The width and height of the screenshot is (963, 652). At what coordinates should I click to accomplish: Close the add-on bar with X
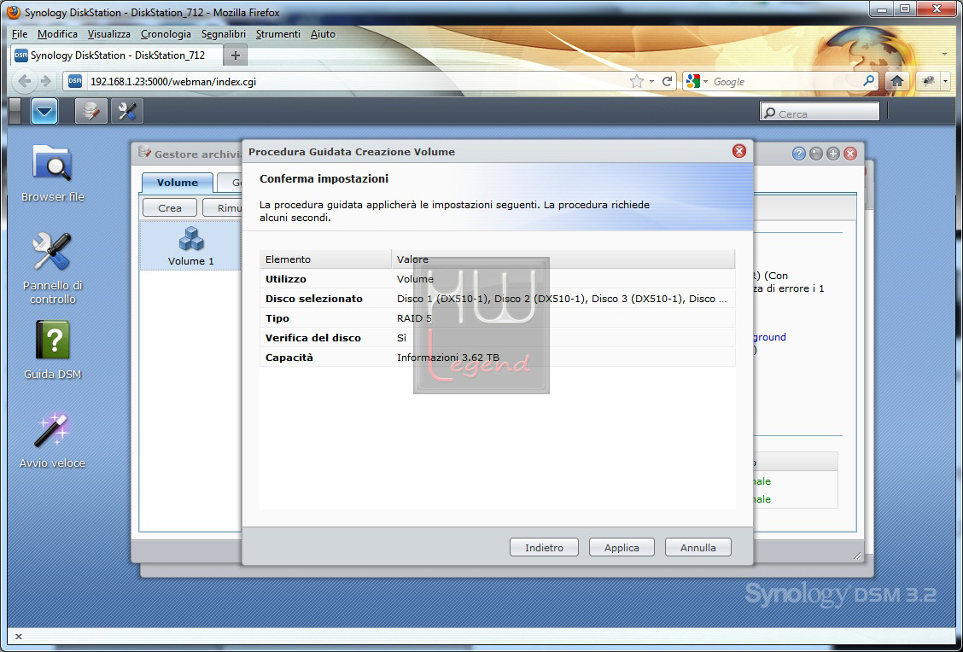point(19,637)
